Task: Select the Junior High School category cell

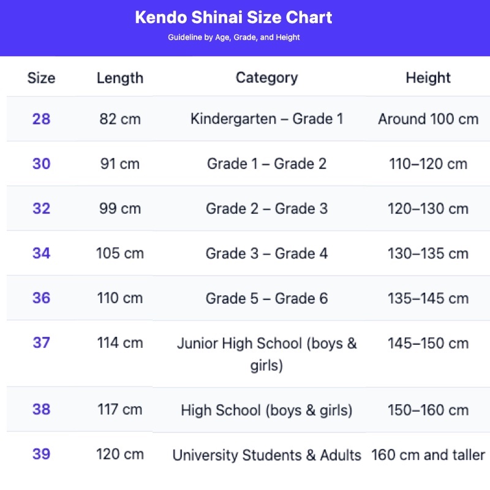Action: coord(266,355)
